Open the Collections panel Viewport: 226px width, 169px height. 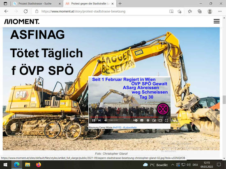pyautogui.click(x=200, y=11)
